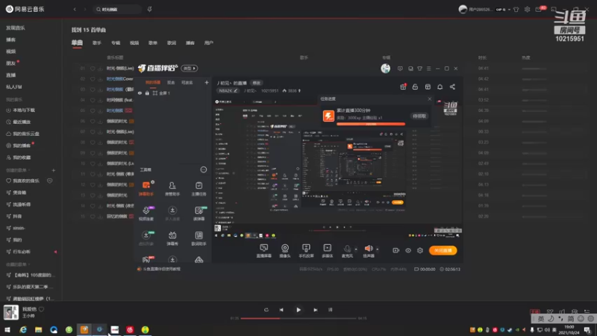Viewport: 597px width, 336px height.
Task: Open the mode switch pill next to 直播伴侣 logo
Action: click(190, 68)
